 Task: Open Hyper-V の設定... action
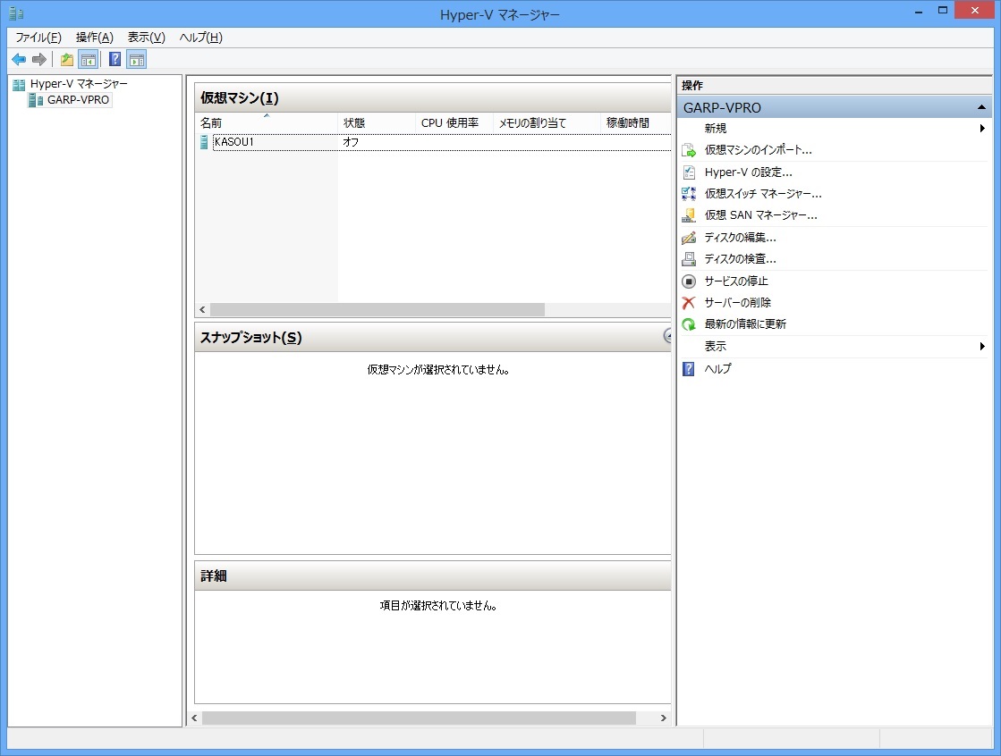coord(748,172)
